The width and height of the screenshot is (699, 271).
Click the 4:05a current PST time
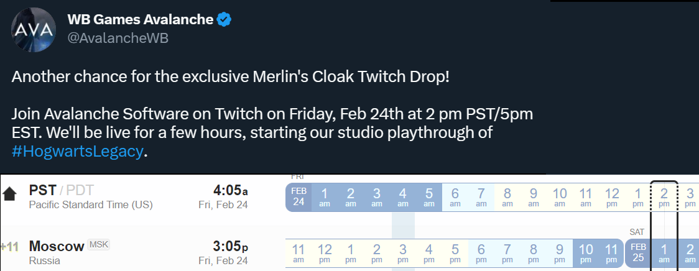tap(231, 190)
